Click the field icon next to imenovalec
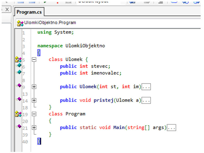 click(19, 72)
